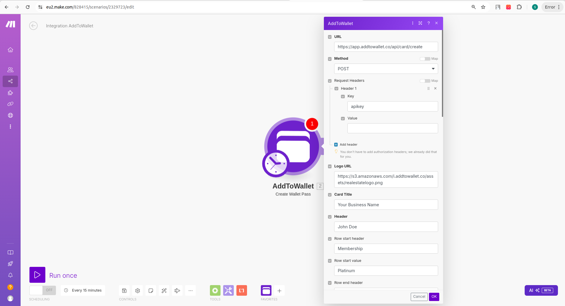This screenshot has height=306, width=565.
Task: Collapse the Key field chevron
Action: pos(343,97)
